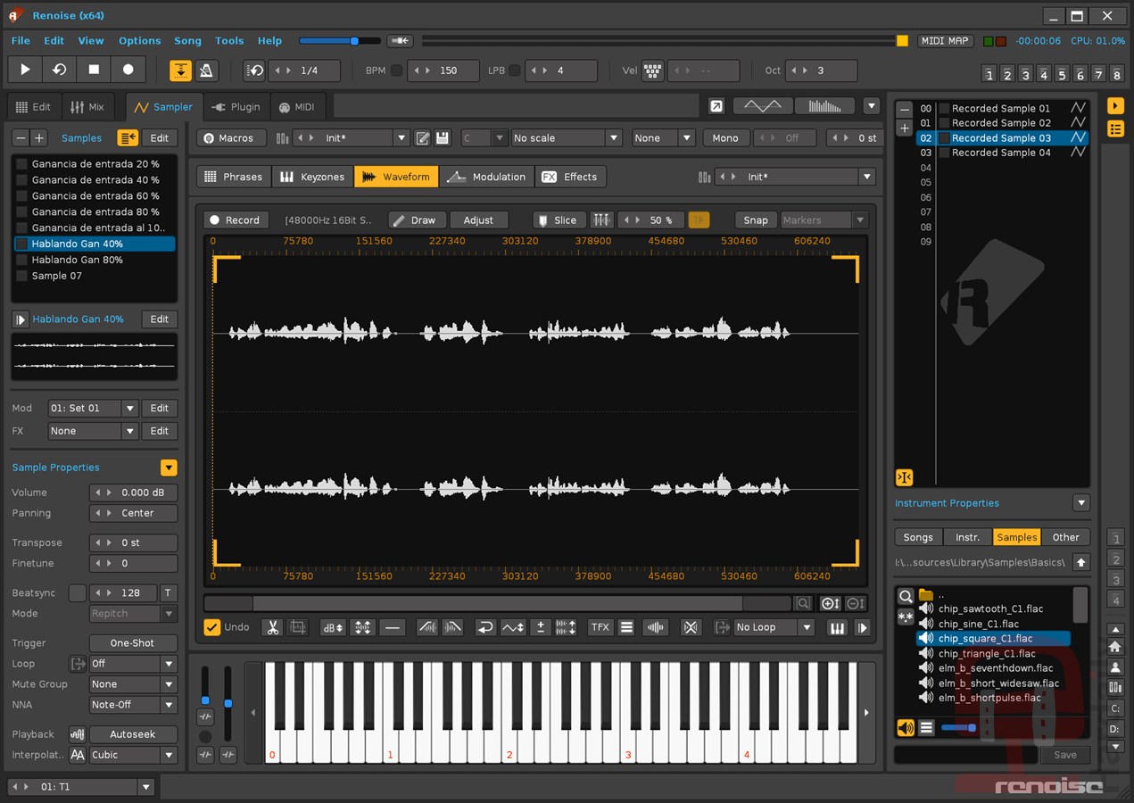
Task: Toggle the Undo checkbox
Action: coord(211,627)
